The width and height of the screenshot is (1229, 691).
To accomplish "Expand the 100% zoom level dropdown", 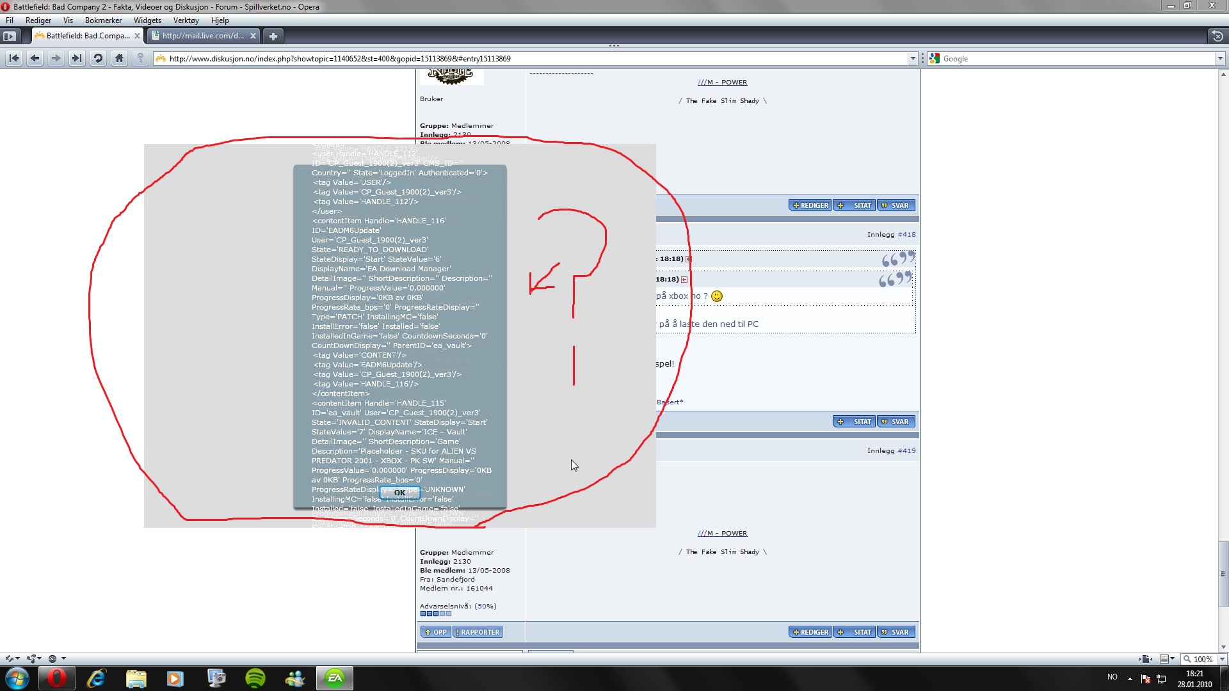I will (x=1222, y=659).
